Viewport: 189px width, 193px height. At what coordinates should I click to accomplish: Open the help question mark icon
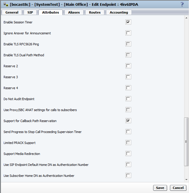pos(182,5)
